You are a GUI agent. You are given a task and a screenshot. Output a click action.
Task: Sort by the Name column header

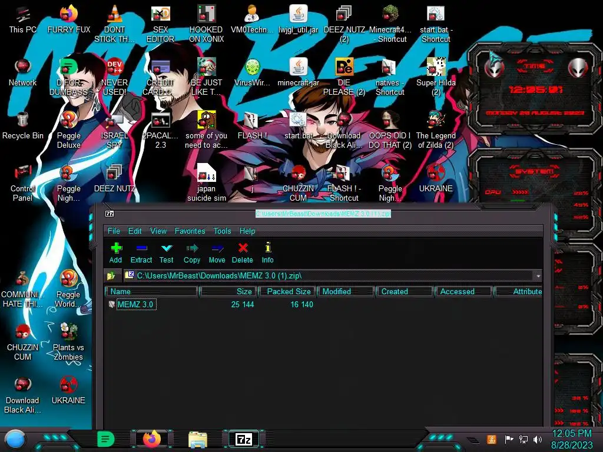tap(151, 292)
